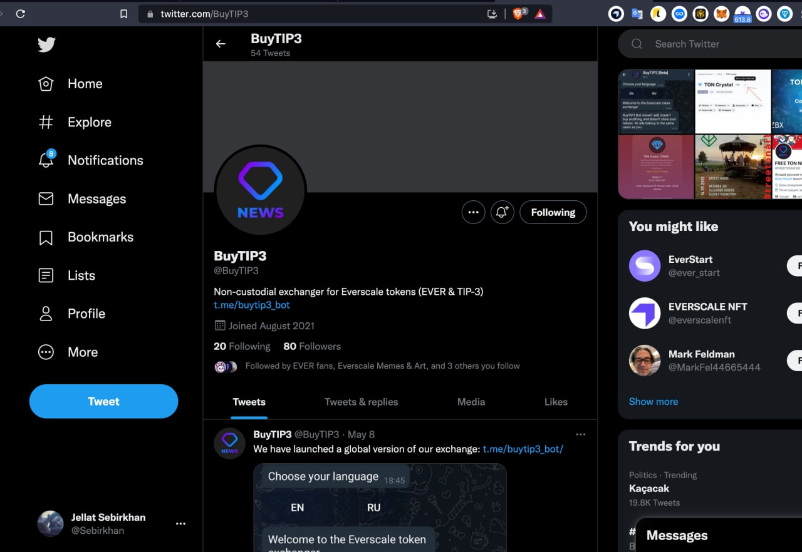Screen dimensions: 802x552
Task: Click the MetaMask fox extension icon
Action: [x=722, y=14]
